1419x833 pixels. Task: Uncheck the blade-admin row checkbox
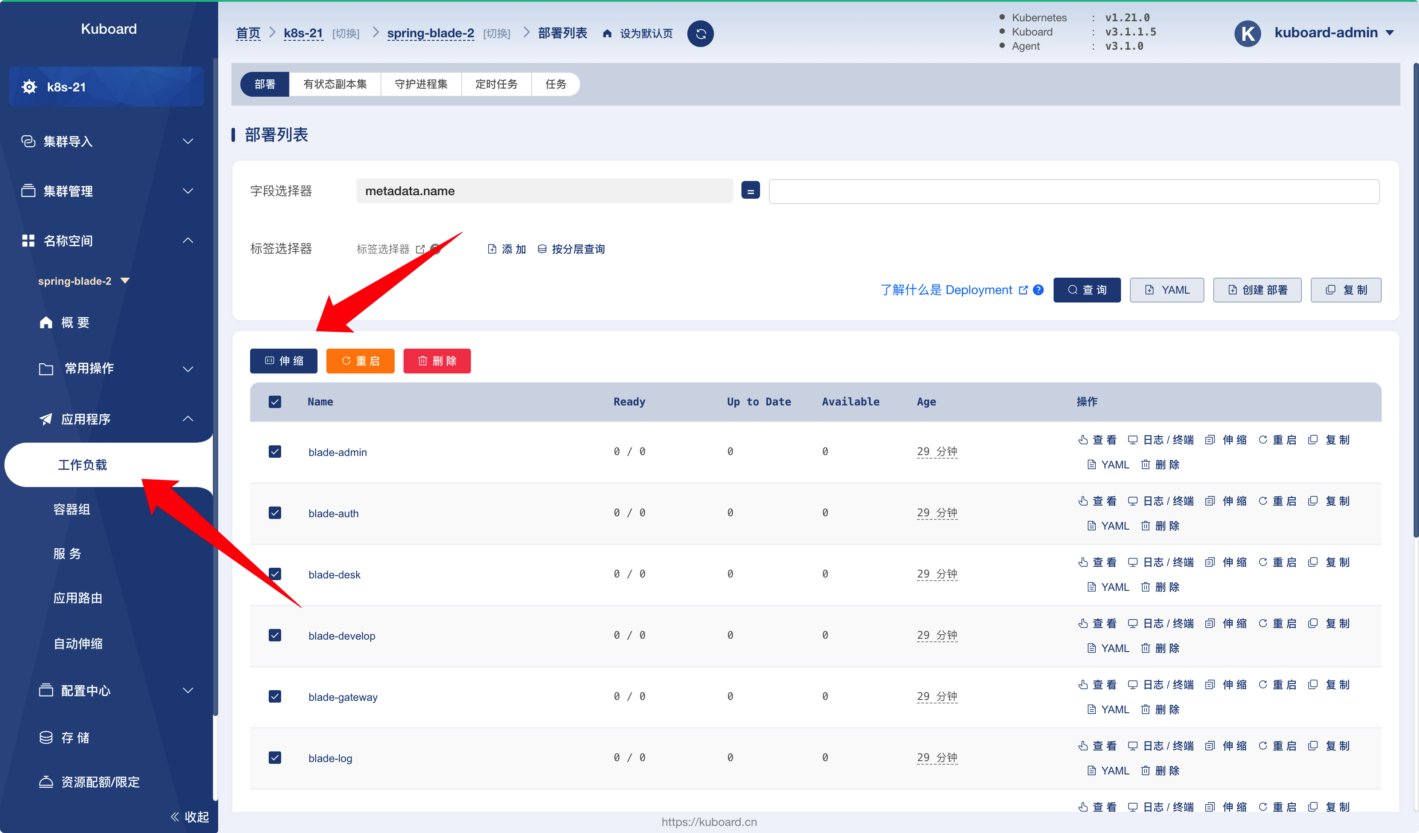click(x=275, y=452)
